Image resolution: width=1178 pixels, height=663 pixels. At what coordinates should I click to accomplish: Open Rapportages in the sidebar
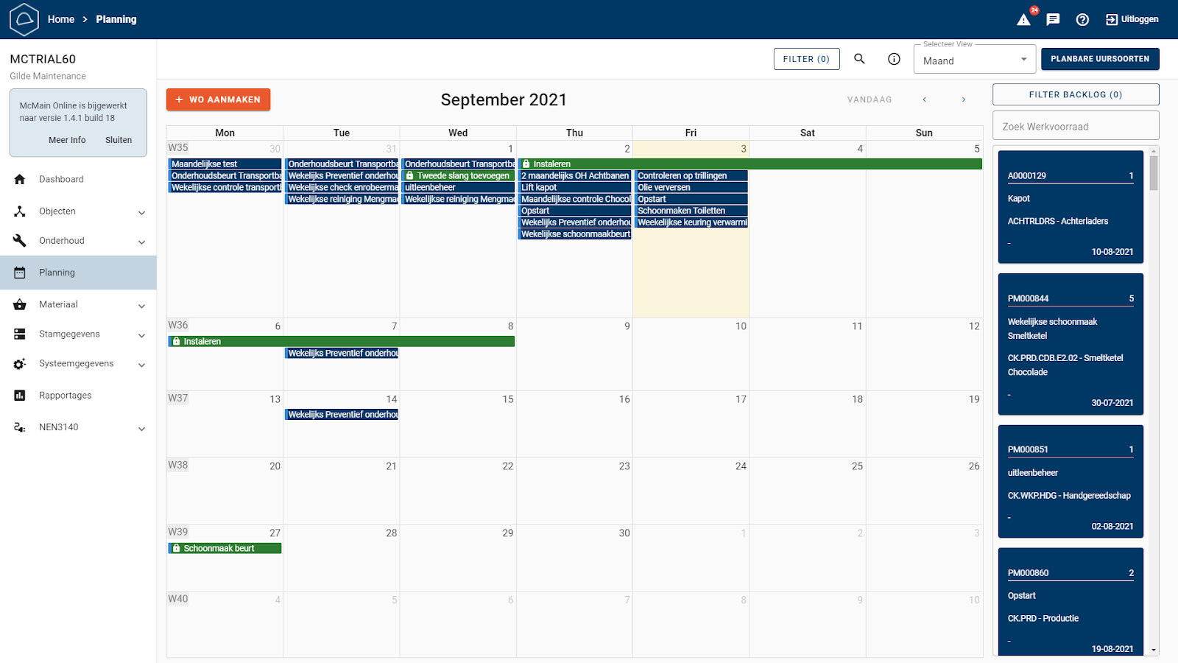click(x=65, y=396)
